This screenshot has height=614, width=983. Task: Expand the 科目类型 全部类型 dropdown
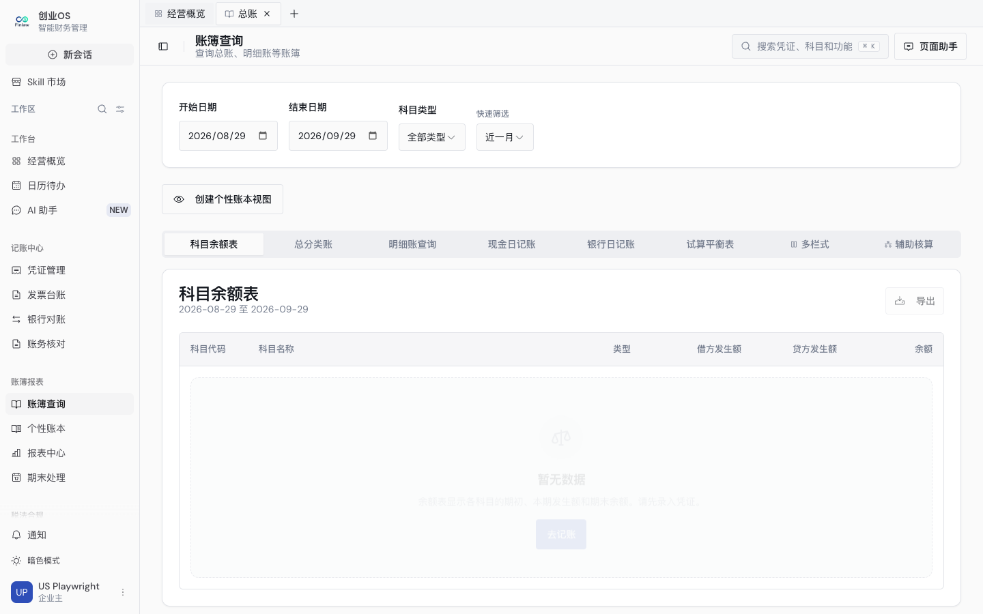[432, 137]
